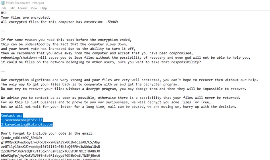The image size is (270, 160).
Task: Click the Notepad icon in title bar
Action: pyautogui.click(x=3, y=3)
